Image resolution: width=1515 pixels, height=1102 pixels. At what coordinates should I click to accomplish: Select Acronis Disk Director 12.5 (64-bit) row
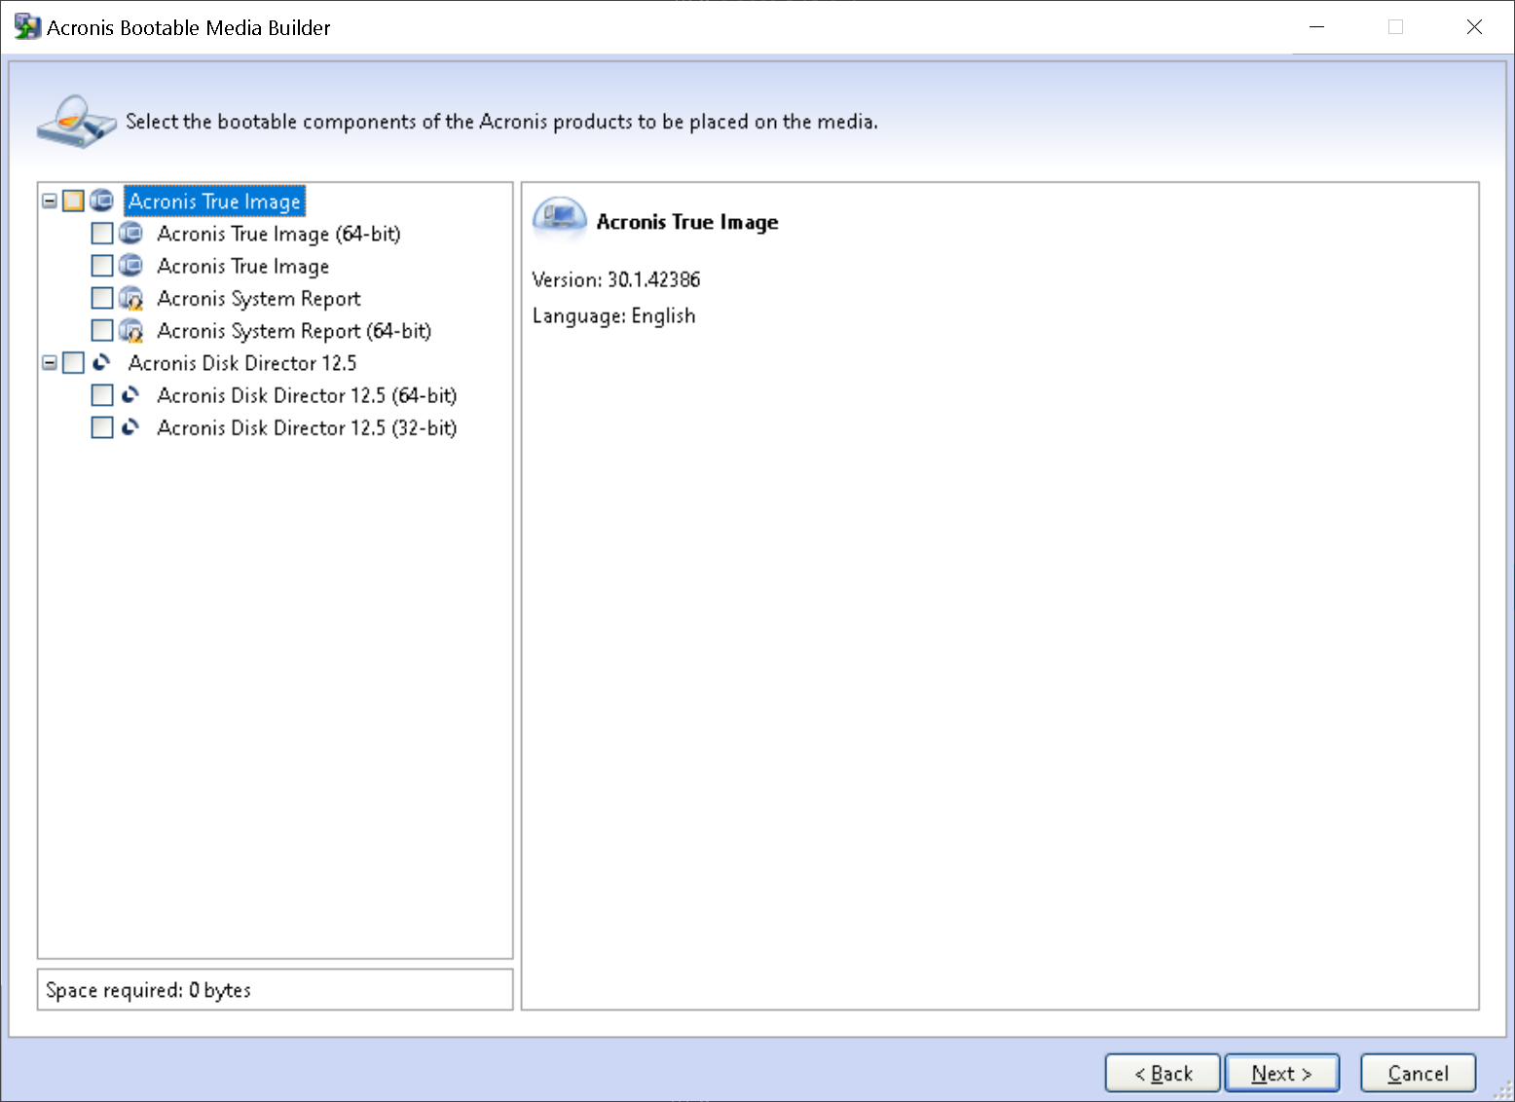coord(307,395)
